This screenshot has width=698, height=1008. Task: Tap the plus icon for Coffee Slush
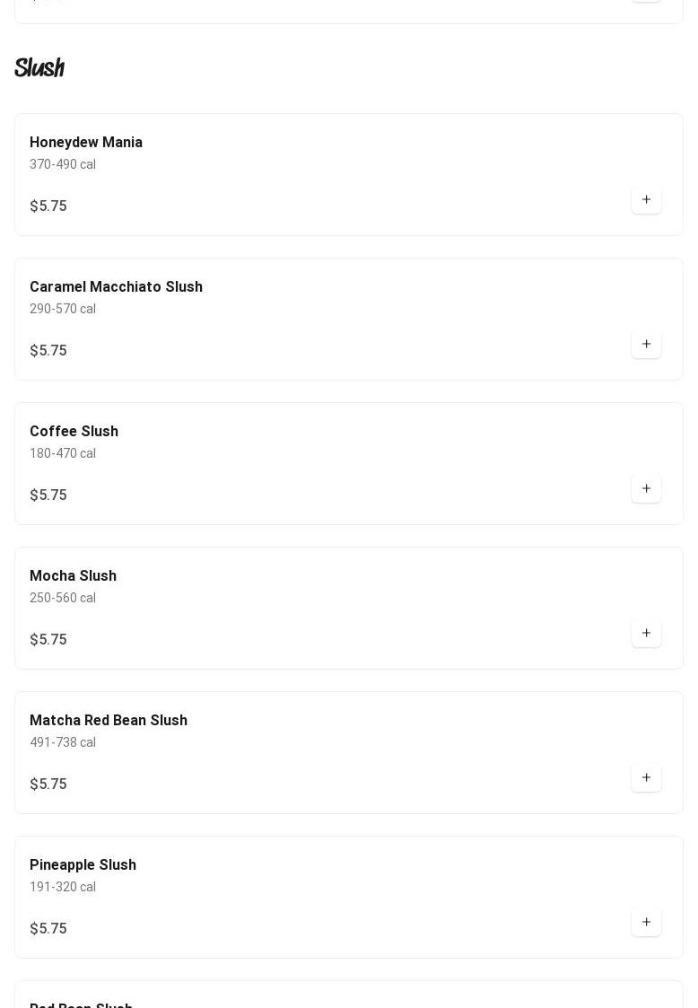point(646,489)
